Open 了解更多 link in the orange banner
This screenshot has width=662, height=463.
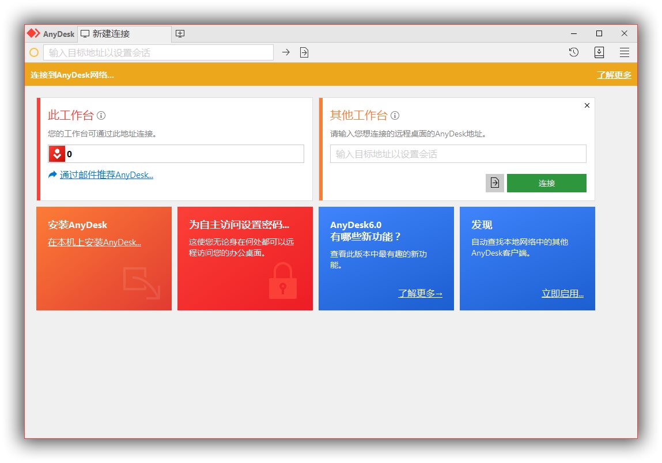pos(614,75)
